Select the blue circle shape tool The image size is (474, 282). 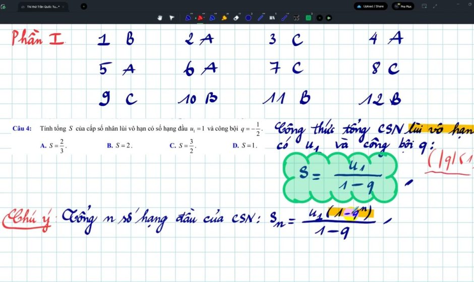(249, 18)
